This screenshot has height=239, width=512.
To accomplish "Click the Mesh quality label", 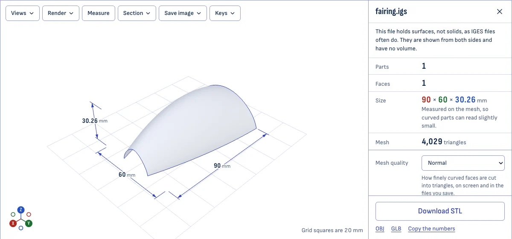I will tap(392, 163).
